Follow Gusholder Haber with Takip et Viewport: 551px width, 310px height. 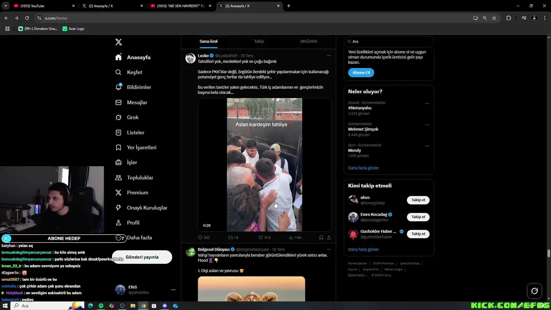[418, 234]
